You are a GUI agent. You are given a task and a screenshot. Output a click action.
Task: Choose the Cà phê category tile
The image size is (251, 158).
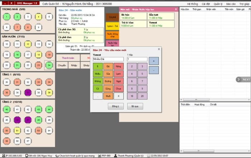click(112, 17)
